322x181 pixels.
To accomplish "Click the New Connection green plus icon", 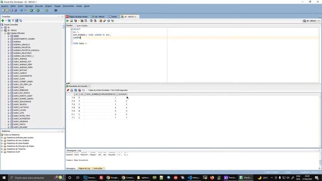I will (3, 21).
